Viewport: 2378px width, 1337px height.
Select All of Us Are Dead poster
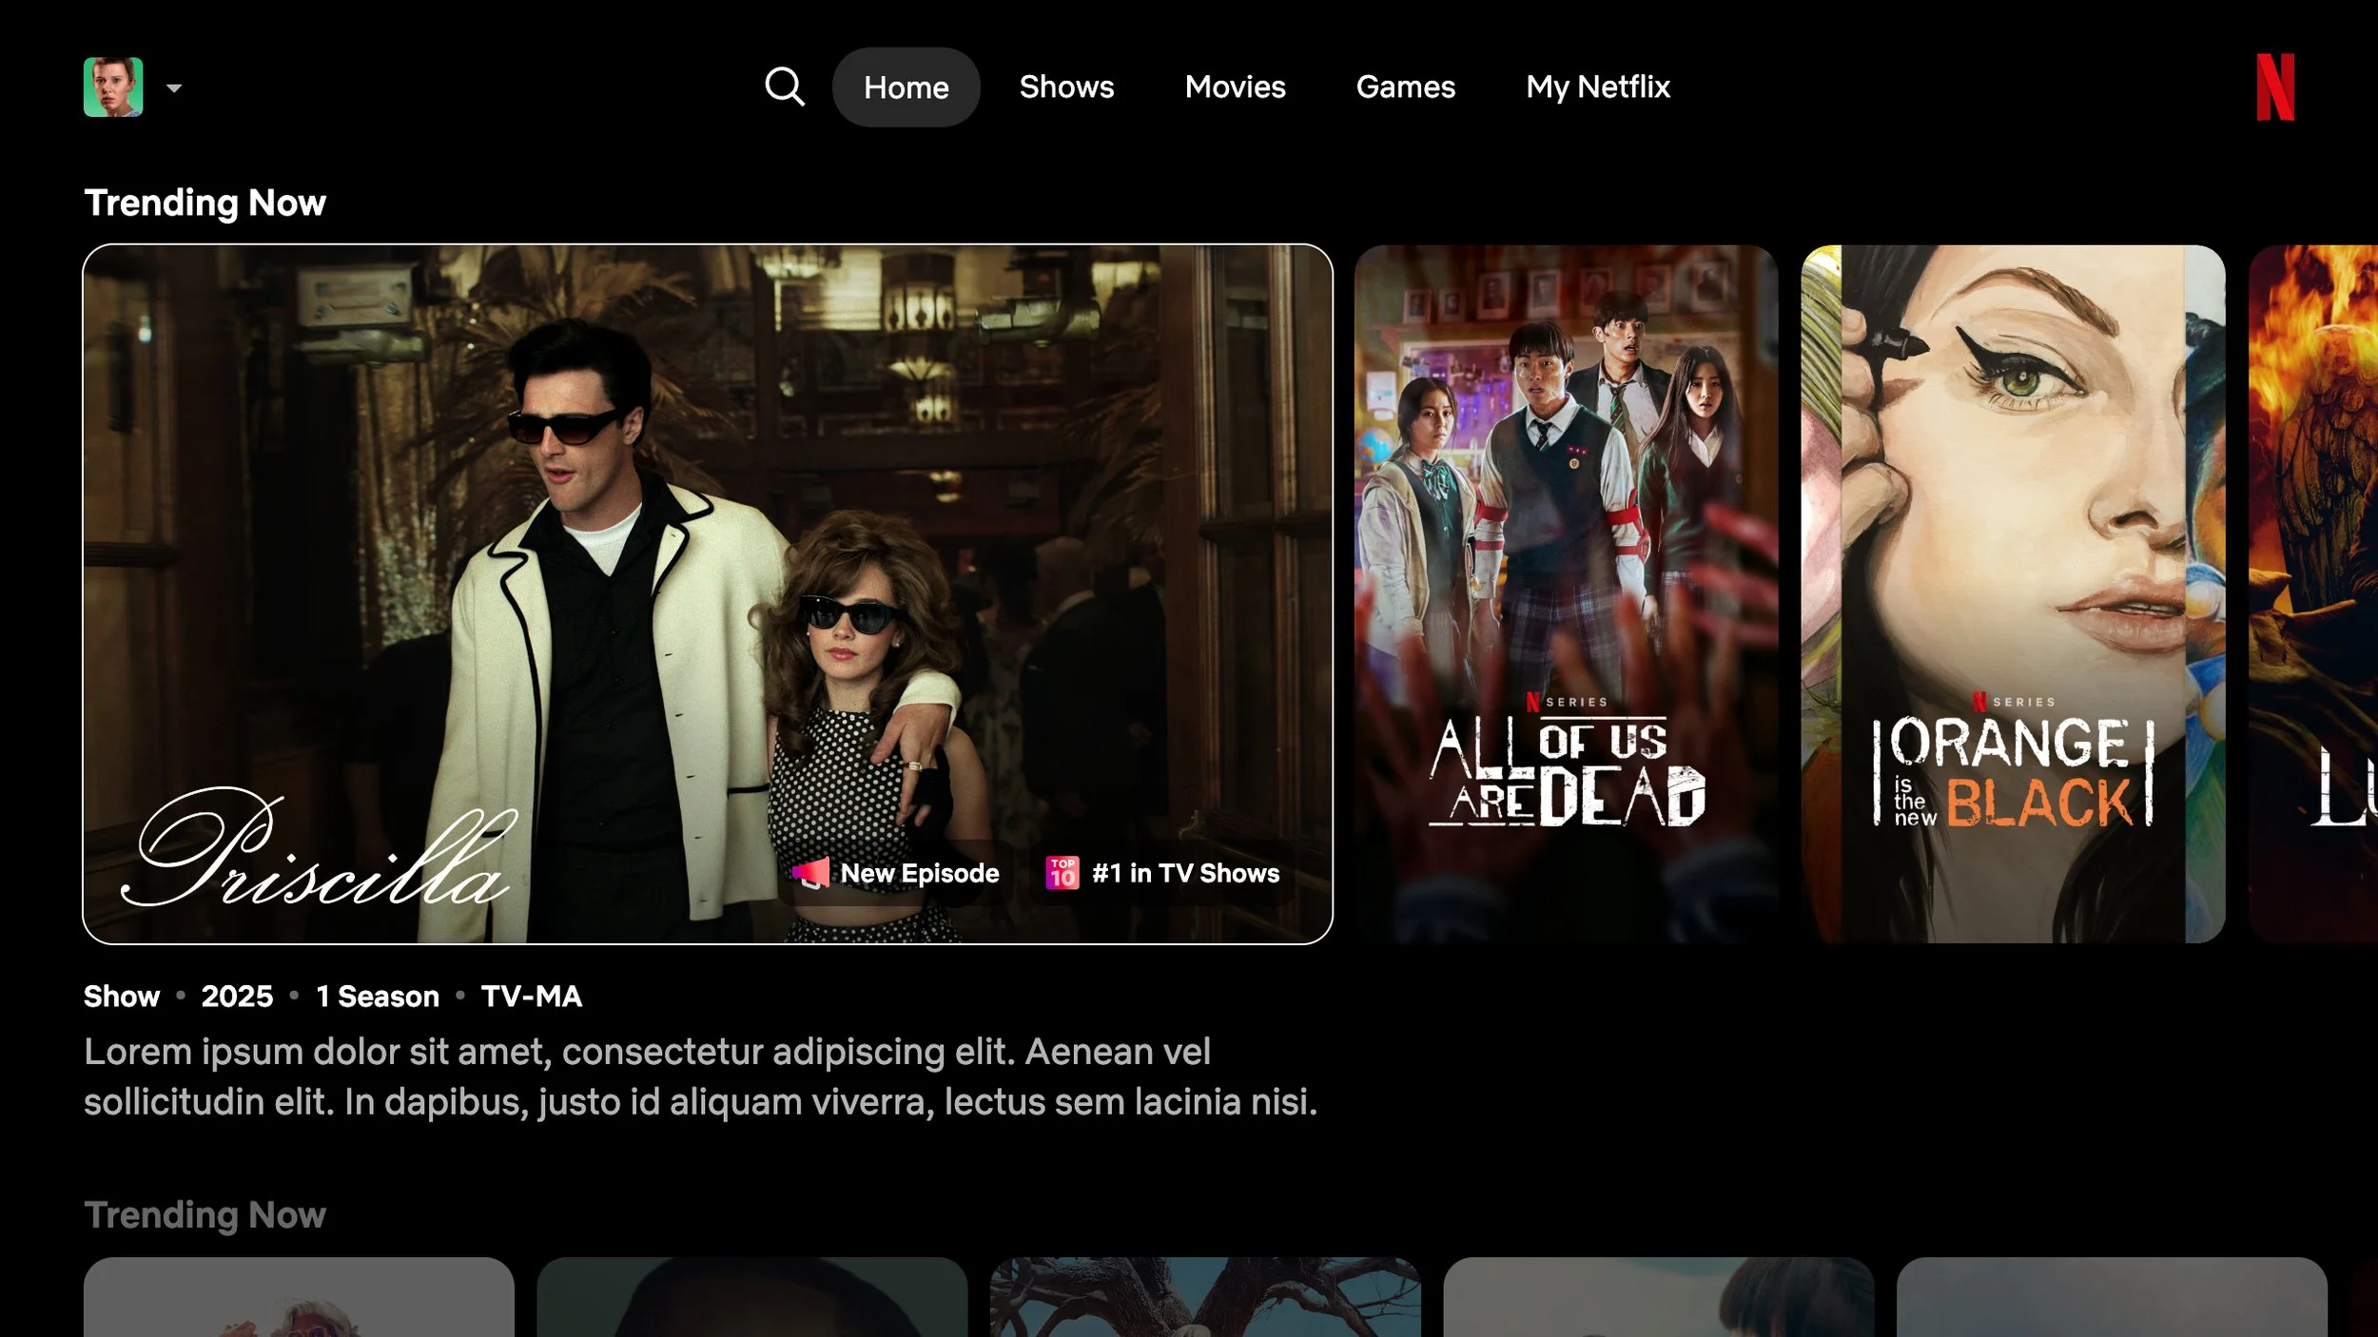coord(1565,593)
